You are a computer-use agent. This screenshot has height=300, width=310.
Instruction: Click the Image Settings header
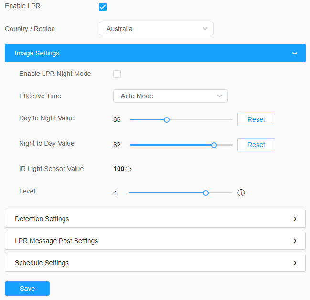click(37, 53)
